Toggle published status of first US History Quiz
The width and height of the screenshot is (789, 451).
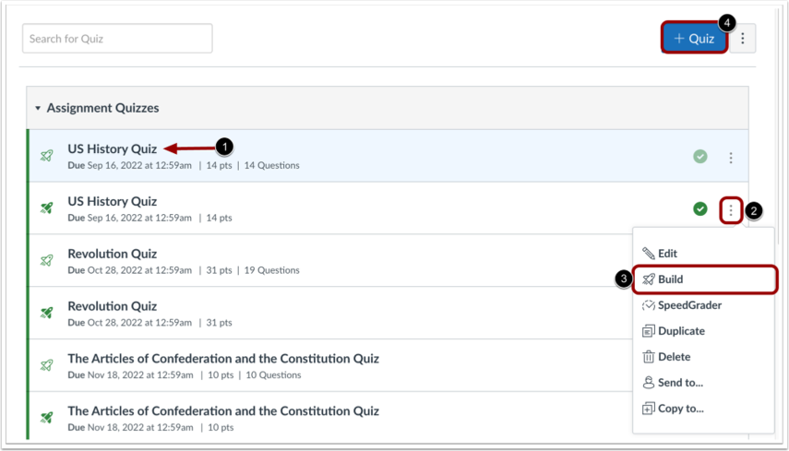pyautogui.click(x=699, y=157)
